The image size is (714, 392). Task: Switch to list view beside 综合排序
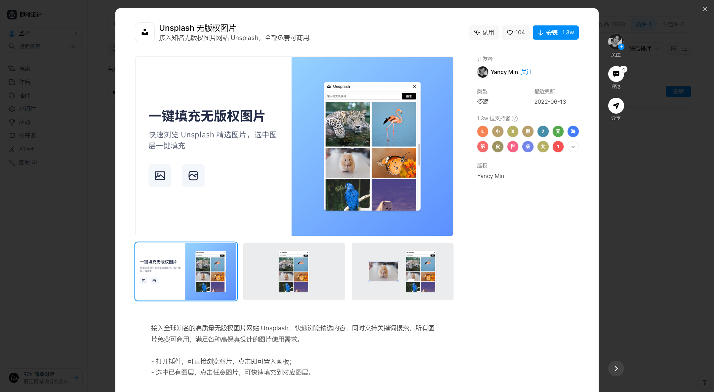685,49
